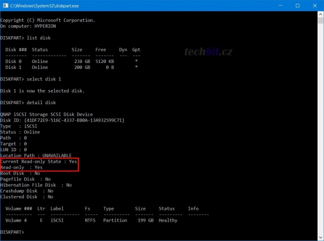The height and width of the screenshot is (241, 324).
Task: Click the 'Current Read-only State : Yes' line
Action: coord(39,162)
